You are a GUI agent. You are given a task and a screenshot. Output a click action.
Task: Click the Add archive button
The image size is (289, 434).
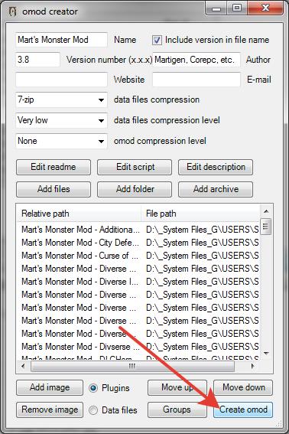(x=216, y=189)
